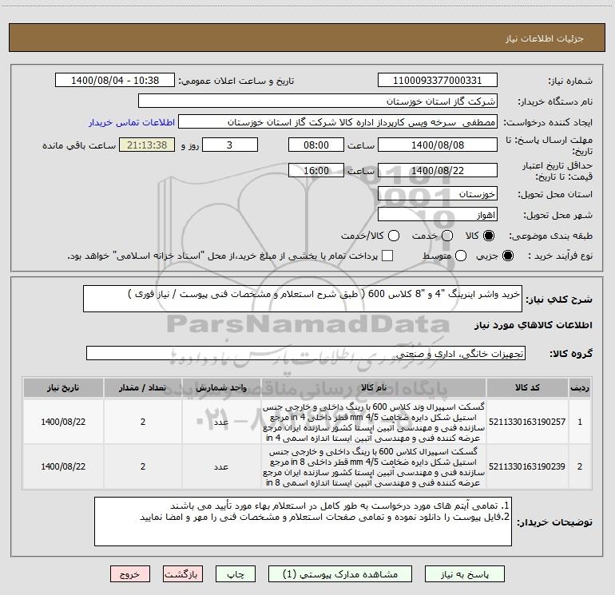
Task: Click the 8 in gasket description in row 2
Action: point(374,466)
